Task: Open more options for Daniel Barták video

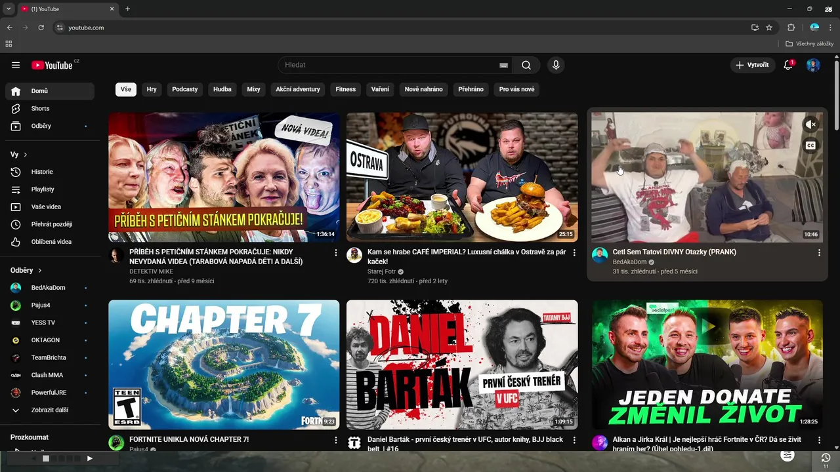Action: click(574, 440)
